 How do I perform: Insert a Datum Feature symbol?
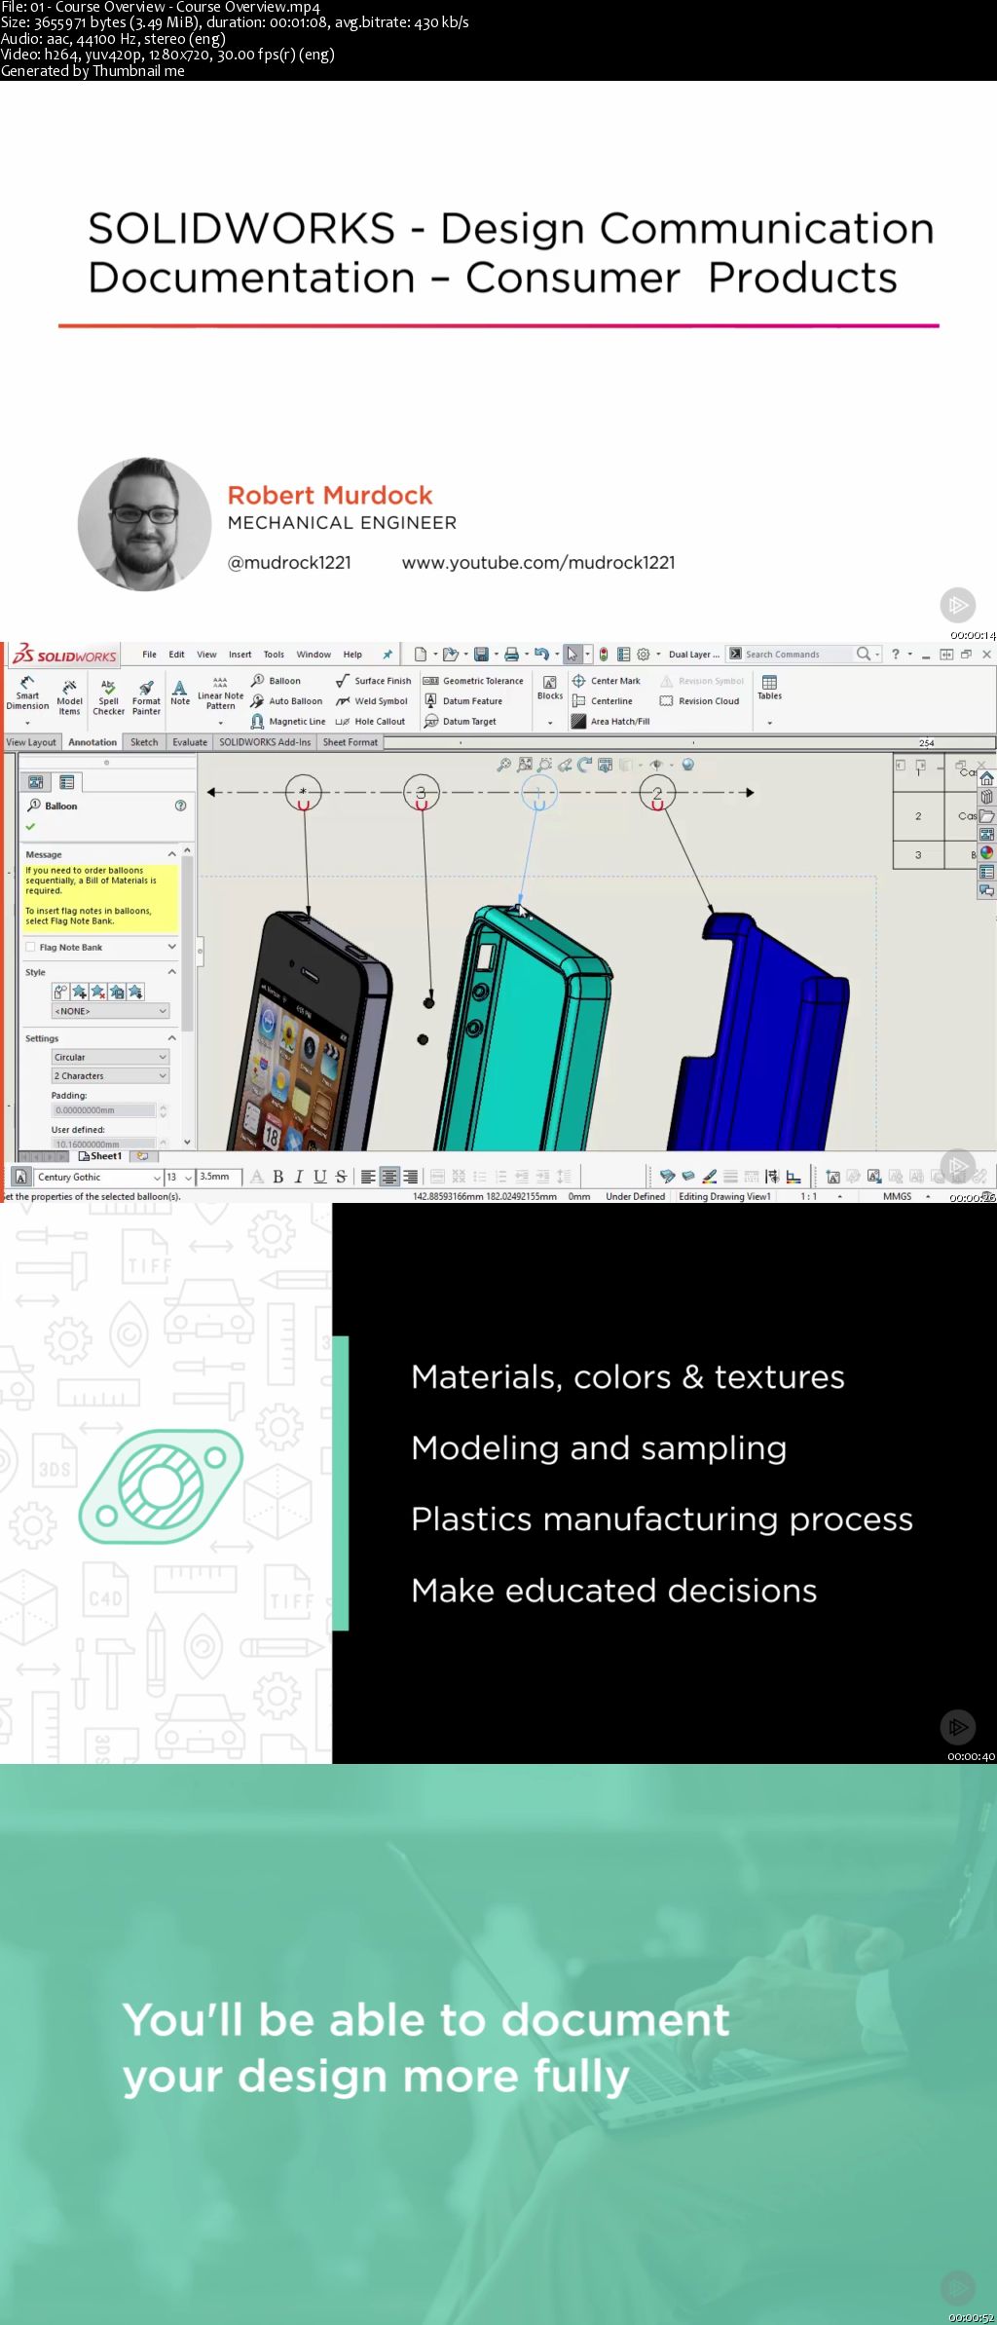463,701
